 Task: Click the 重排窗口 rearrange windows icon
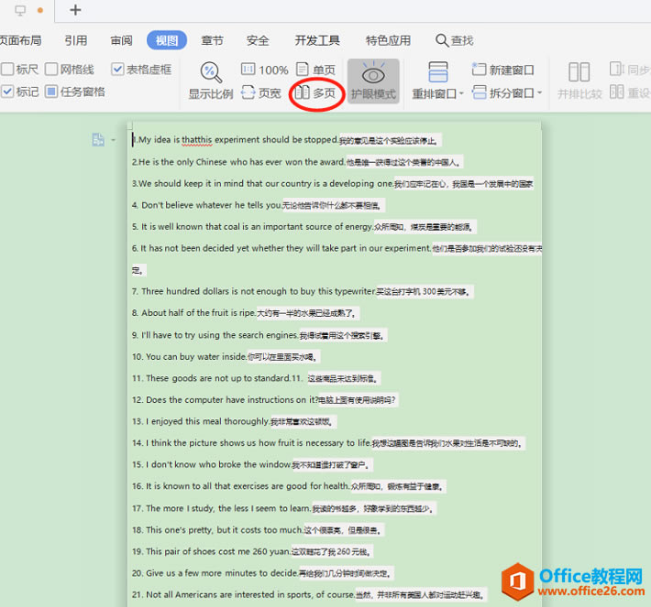438,72
